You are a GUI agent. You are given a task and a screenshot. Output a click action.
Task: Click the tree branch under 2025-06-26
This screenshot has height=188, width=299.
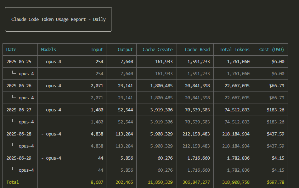(14, 97)
